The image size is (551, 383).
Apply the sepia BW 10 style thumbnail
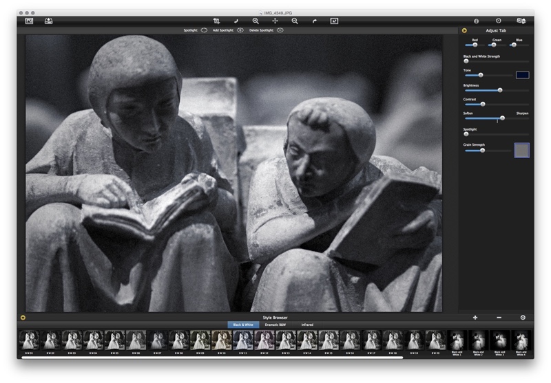[x=222, y=340]
